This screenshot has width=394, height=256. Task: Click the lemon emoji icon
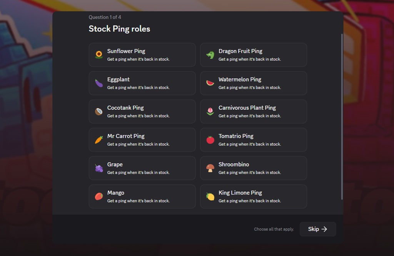click(x=210, y=196)
